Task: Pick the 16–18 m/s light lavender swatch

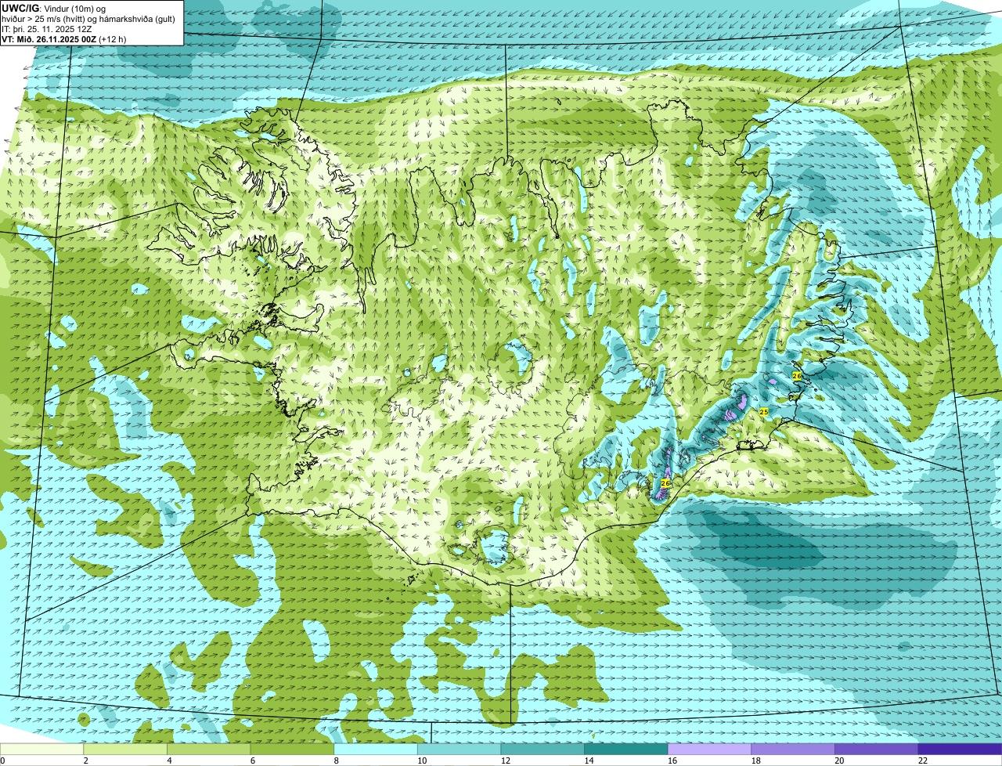Action: (x=709, y=749)
